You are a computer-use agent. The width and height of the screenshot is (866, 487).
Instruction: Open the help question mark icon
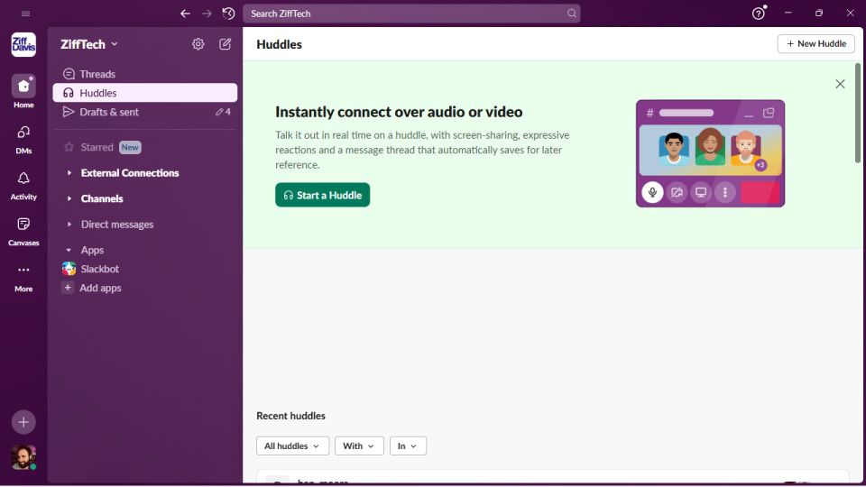(759, 14)
